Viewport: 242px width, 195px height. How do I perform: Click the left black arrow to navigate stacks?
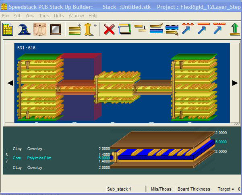[x=10, y=83]
